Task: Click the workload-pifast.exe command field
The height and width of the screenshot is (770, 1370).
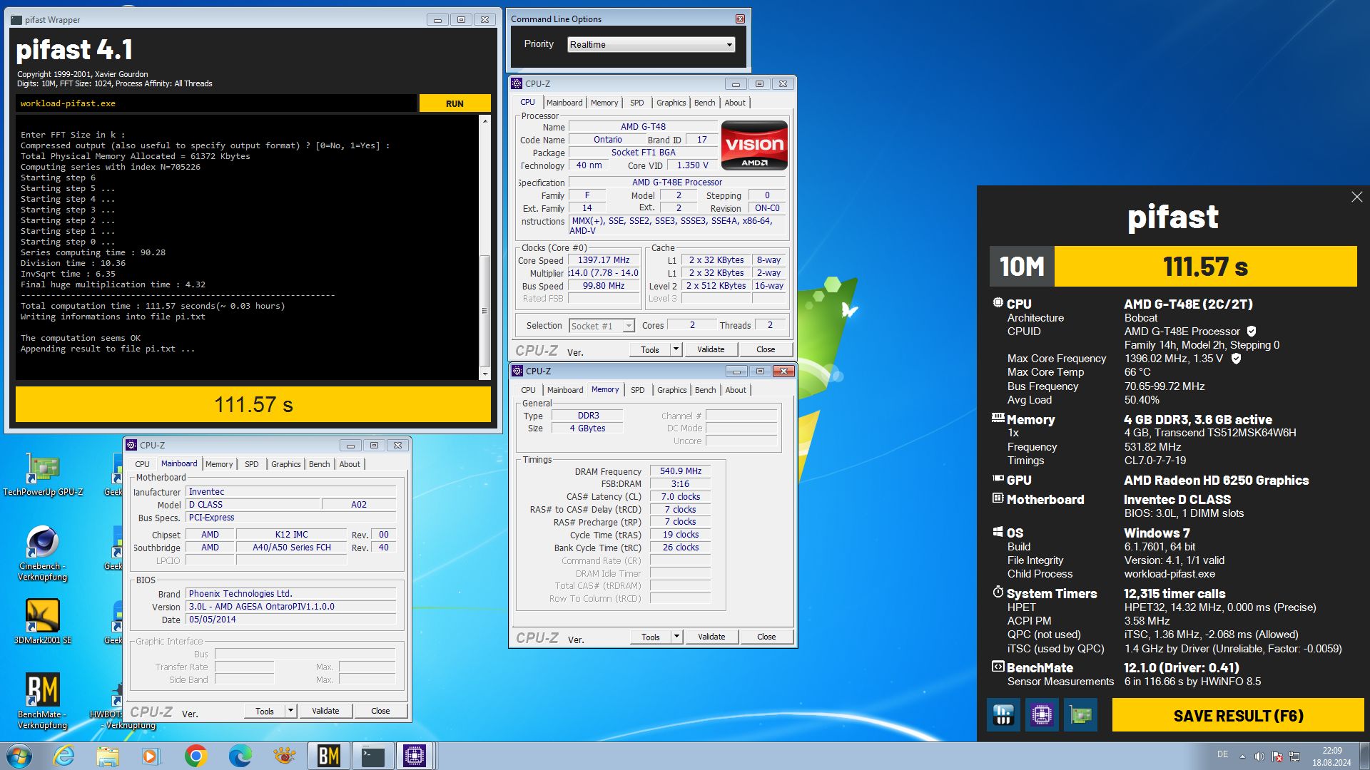Action: [215, 103]
